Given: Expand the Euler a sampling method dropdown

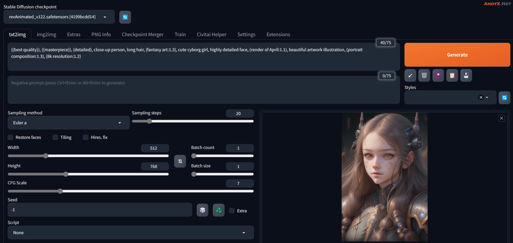Looking at the screenshot, I should [68, 123].
